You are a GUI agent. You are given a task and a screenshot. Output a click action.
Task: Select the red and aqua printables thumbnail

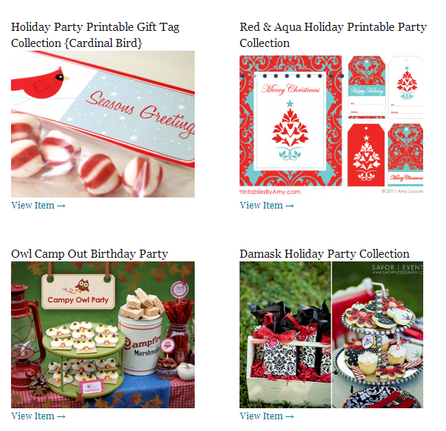pyautogui.click(x=331, y=125)
